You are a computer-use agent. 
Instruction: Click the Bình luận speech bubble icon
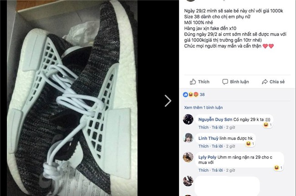[225, 82]
